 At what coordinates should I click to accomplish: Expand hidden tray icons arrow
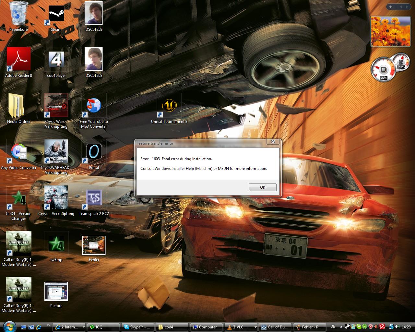[341, 327]
